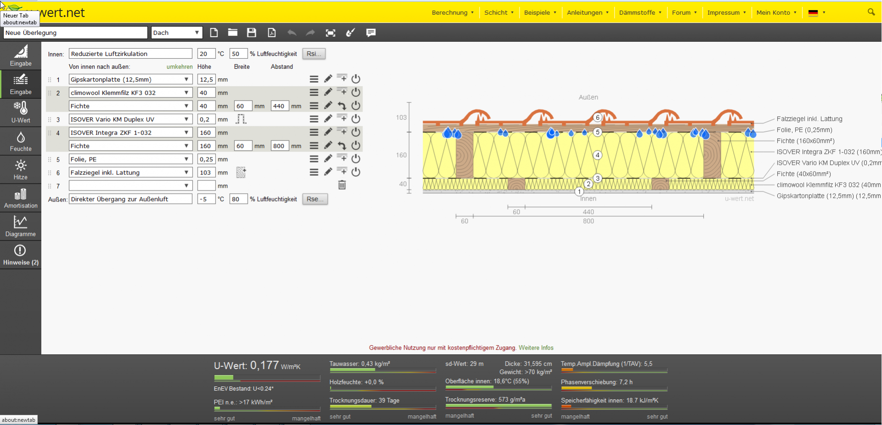882x425 pixels.
Task: Click the save (floppy disk) icon
Action: point(251,33)
